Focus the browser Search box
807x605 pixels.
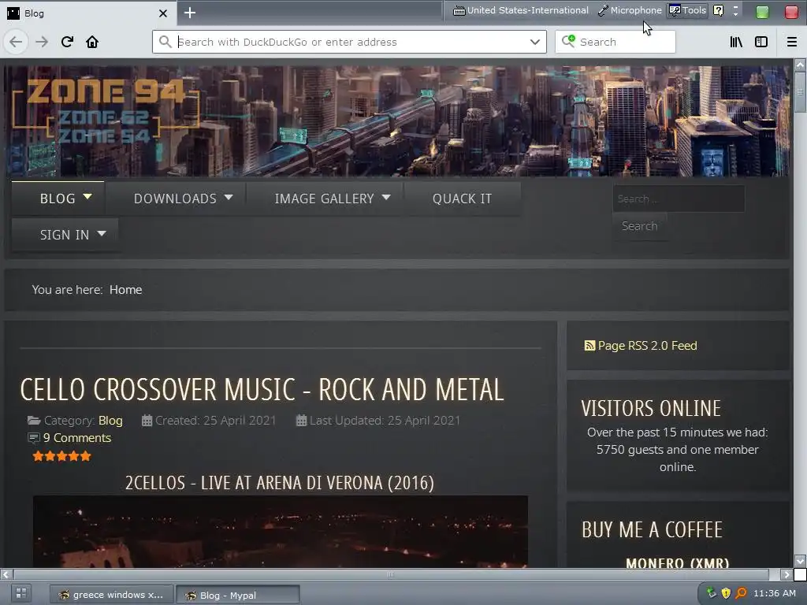point(615,42)
